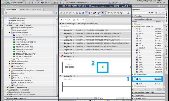Select VOLTAJE BATERÍAS [FC4] block

[x=24, y=56]
